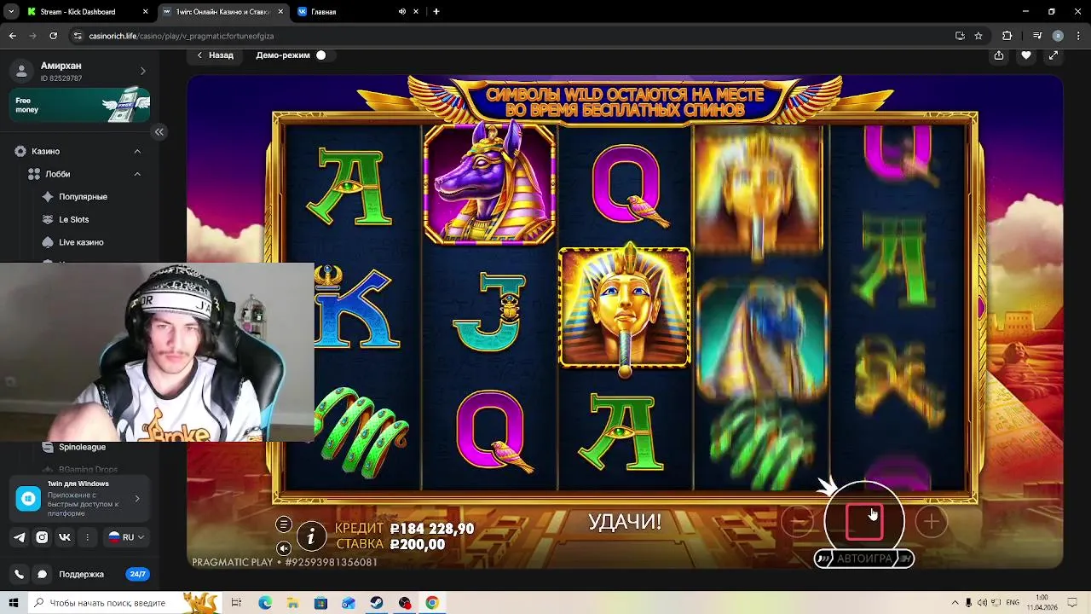
Task: Open Steam from the taskbar
Action: pyautogui.click(x=376, y=603)
